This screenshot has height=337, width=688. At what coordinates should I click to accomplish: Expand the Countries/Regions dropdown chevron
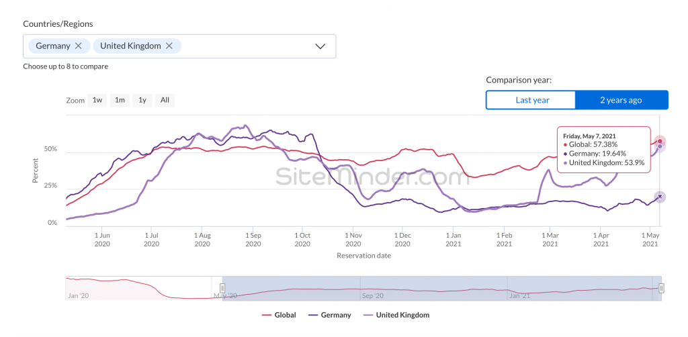coord(320,46)
